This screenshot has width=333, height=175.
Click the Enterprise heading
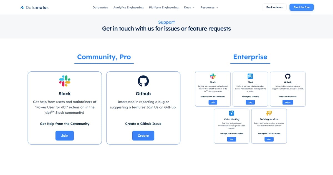click(250, 57)
